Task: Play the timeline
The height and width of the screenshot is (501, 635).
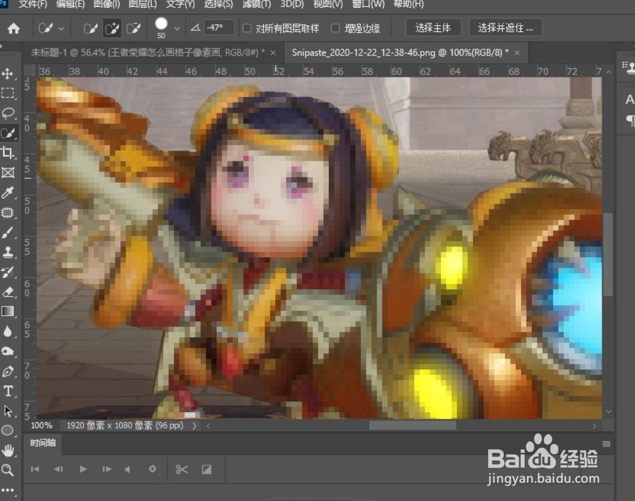Action: point(83,469)
